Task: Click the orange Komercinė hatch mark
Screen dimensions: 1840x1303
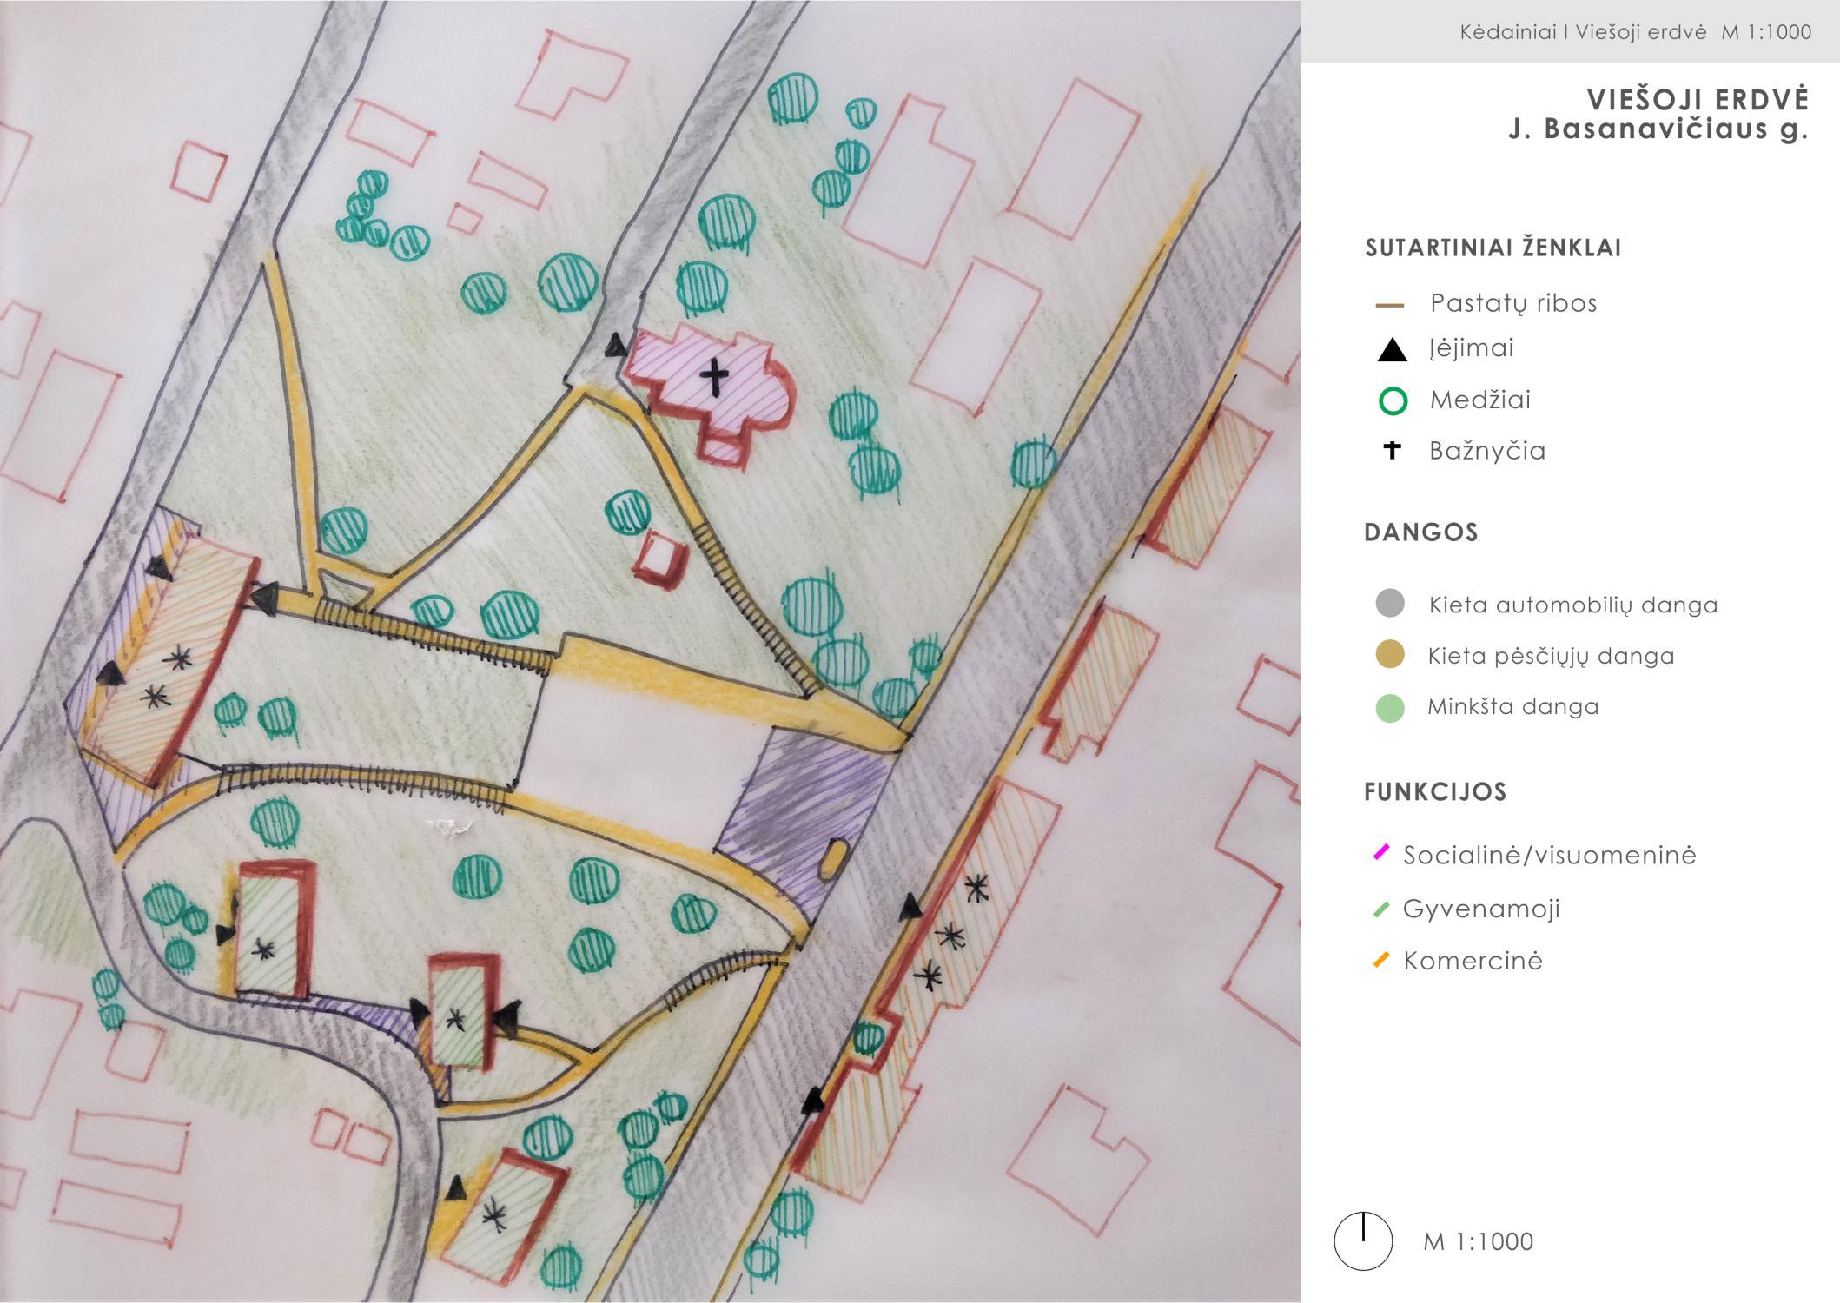Action: pos(1380,960)
